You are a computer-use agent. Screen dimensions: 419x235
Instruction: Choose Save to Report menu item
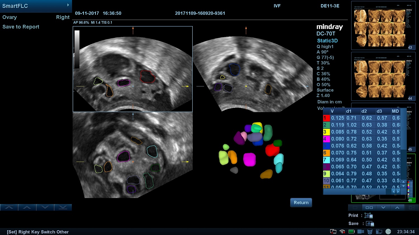tap(21, 27)
